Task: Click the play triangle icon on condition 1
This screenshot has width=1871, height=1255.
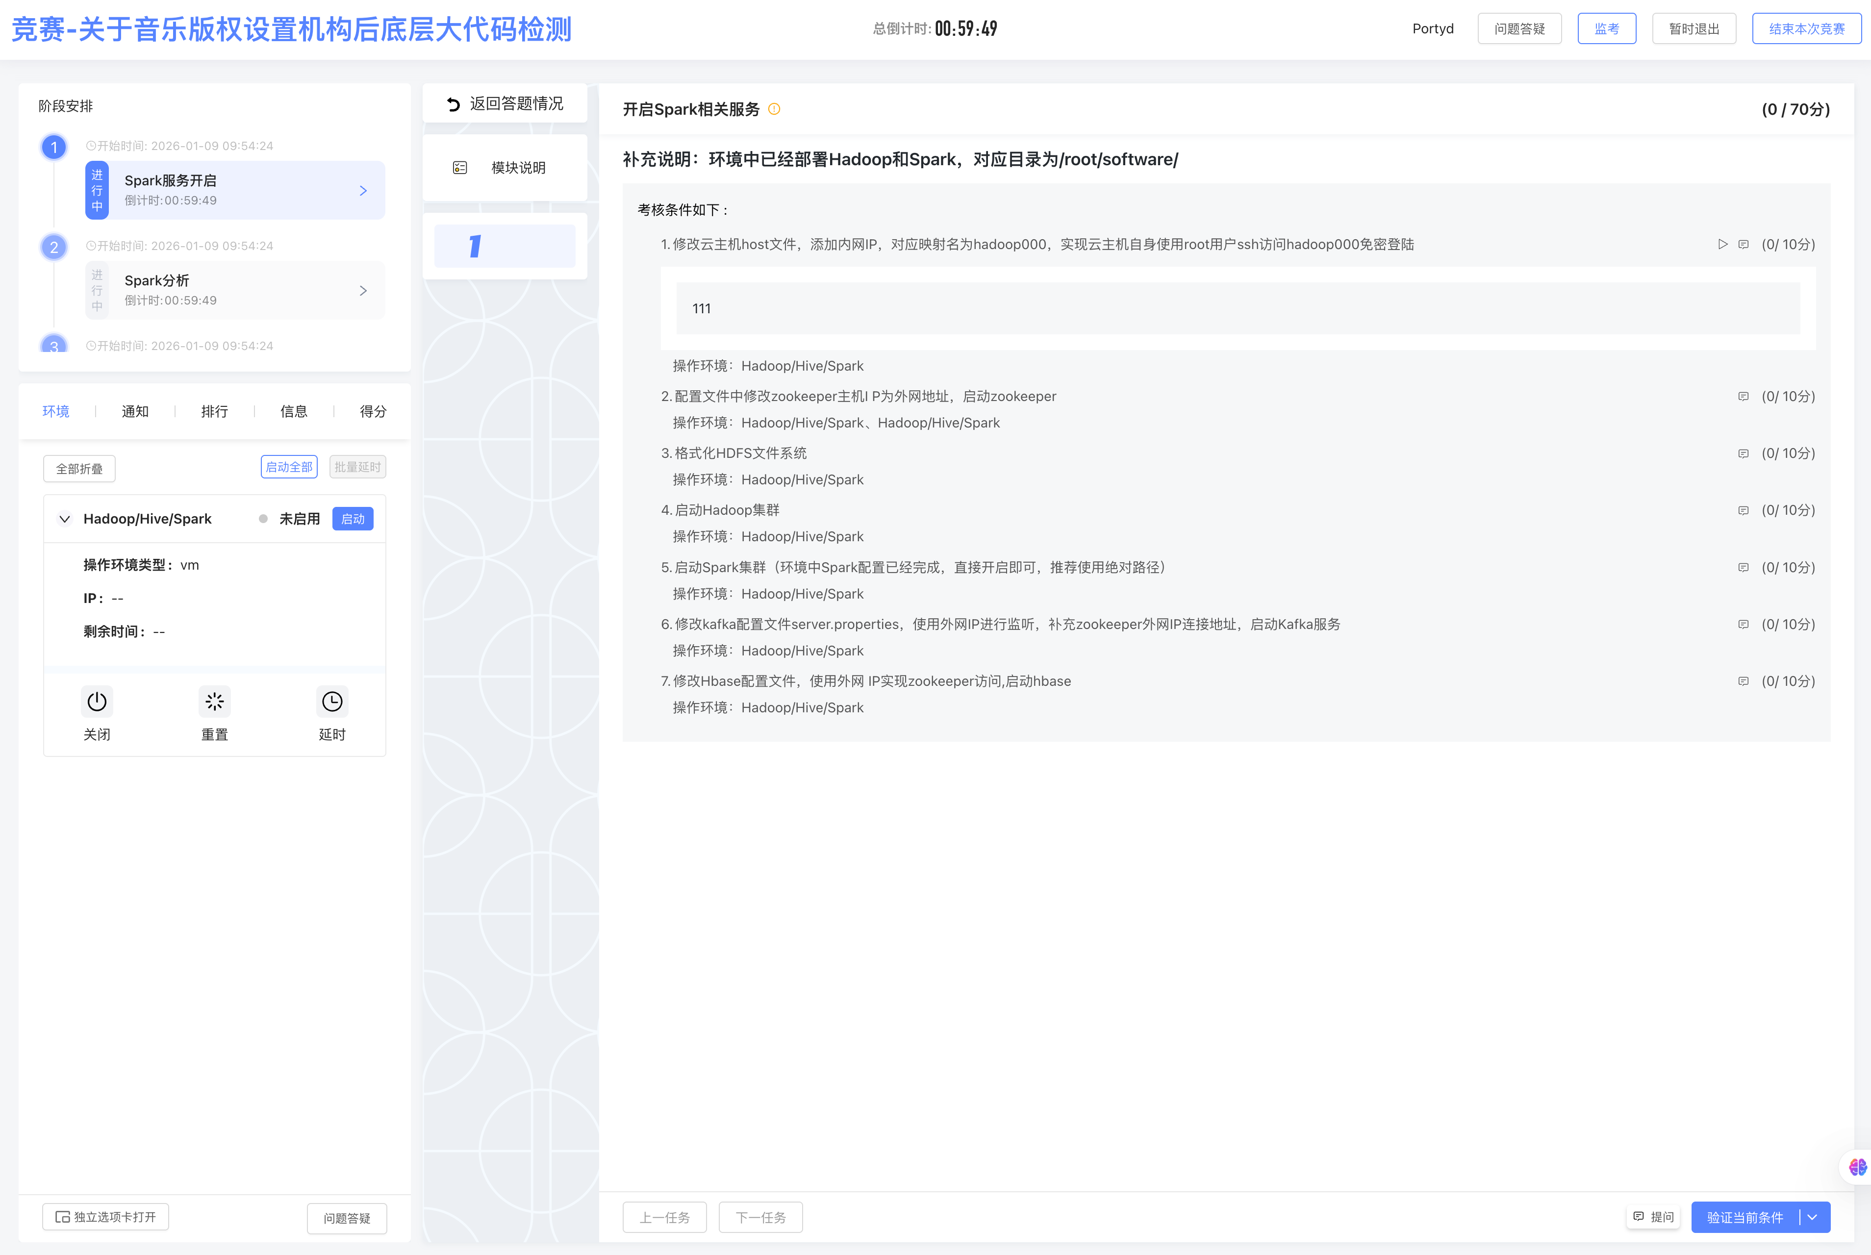Action: click(1722, 244)
